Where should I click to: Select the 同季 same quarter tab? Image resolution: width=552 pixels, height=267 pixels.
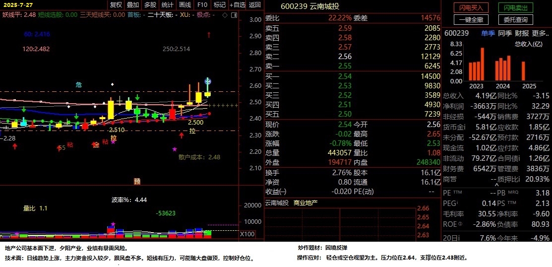click(x=505, y=33)
